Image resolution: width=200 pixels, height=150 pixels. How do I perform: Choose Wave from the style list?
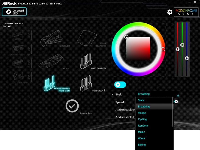pyautogui.click(x=154, y=138)
